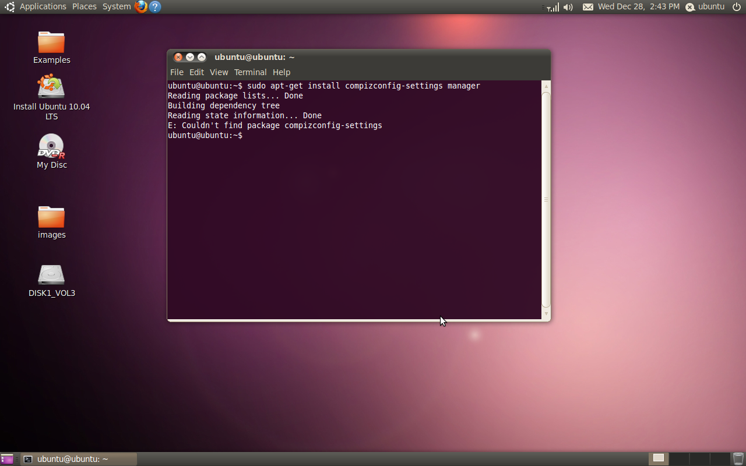Viewport: 746px width, 466px height.
Task: Open the System menu
Action: pos(117,6)
